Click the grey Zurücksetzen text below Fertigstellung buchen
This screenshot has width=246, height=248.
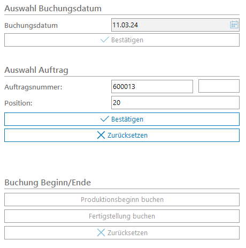(127, 232)
